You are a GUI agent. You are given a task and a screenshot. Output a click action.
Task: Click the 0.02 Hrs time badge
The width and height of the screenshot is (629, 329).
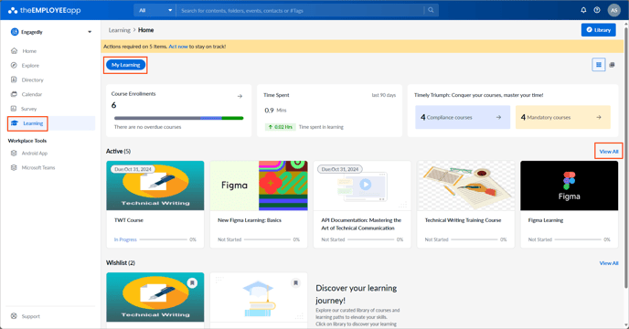[280, 127]
